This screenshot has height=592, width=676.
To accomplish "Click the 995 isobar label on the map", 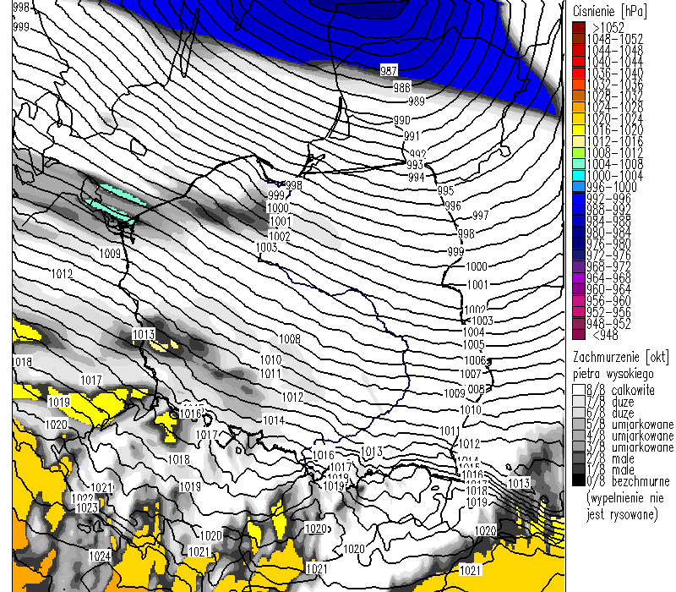I will tap(446, 190).
